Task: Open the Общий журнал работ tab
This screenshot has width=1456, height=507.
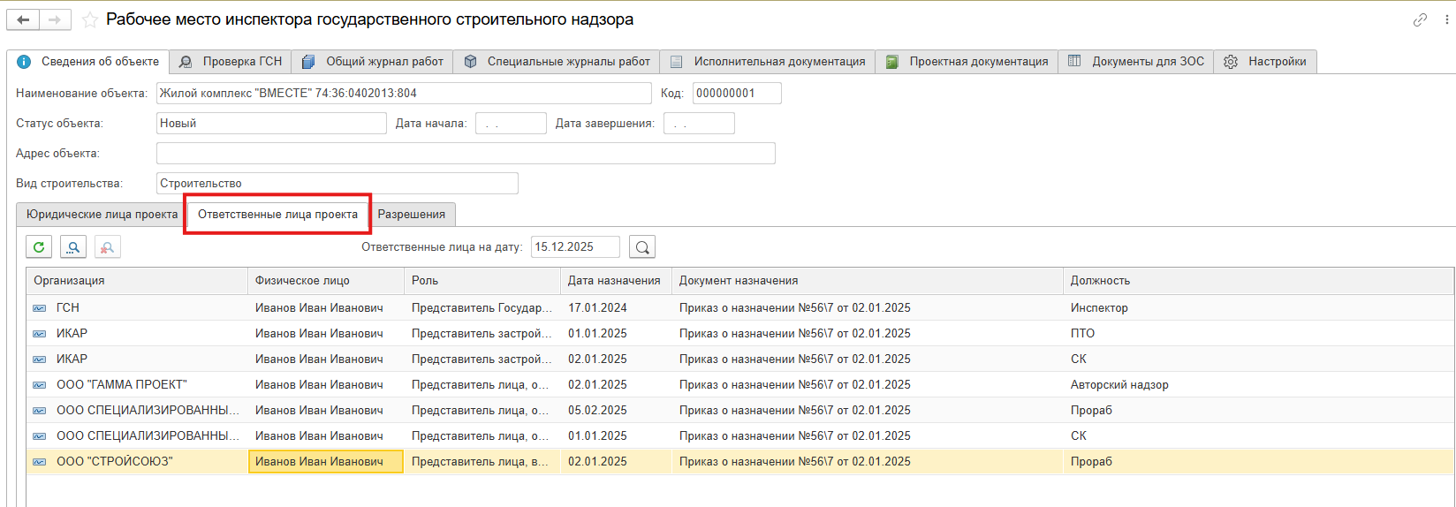Action: (373, 62)
